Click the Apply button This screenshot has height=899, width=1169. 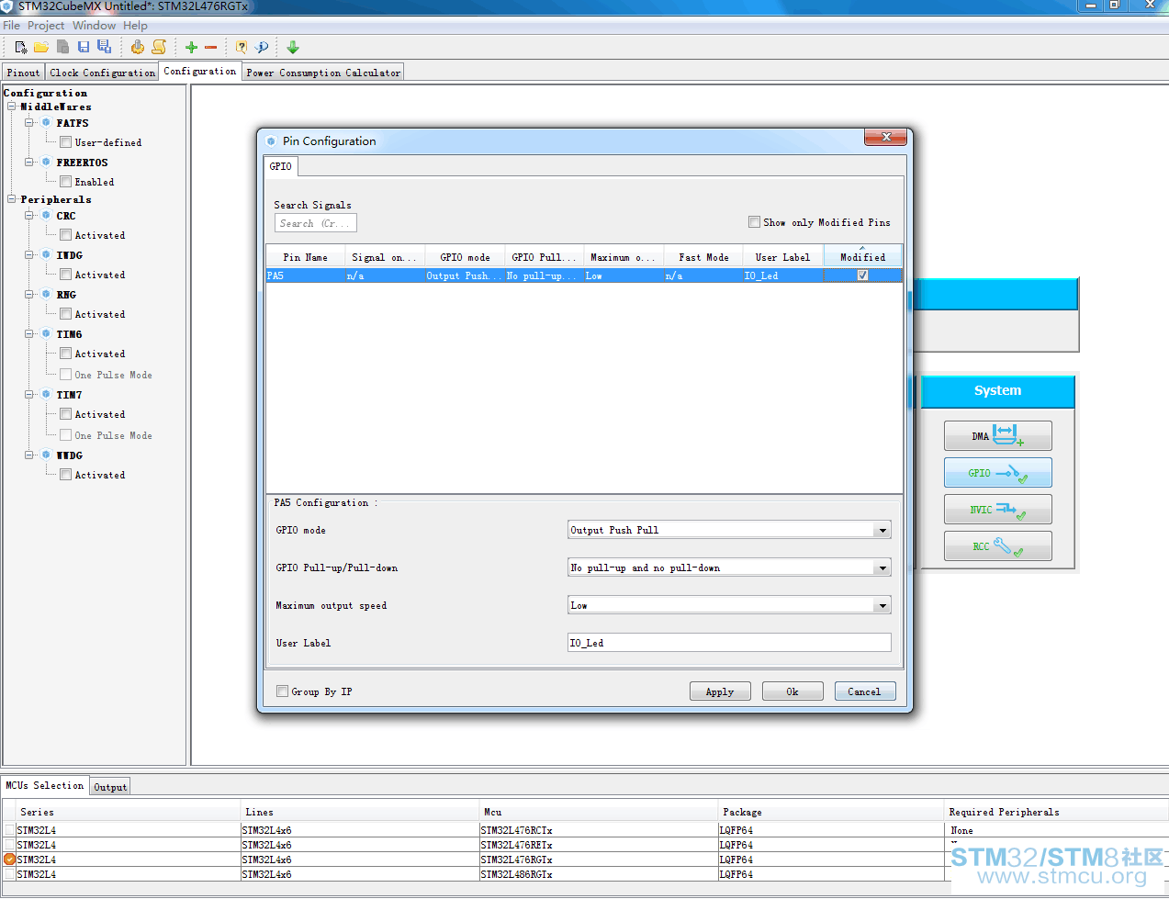click(720, 691)
